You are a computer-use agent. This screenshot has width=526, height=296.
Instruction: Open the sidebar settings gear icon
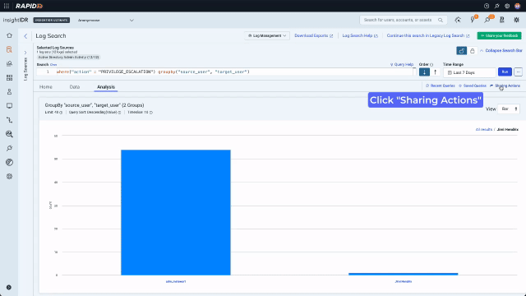point(9,177)
